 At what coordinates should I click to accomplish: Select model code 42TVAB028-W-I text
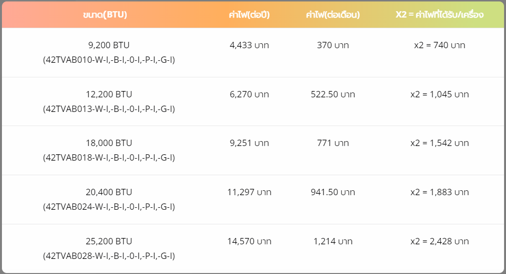tap(77, 256)
